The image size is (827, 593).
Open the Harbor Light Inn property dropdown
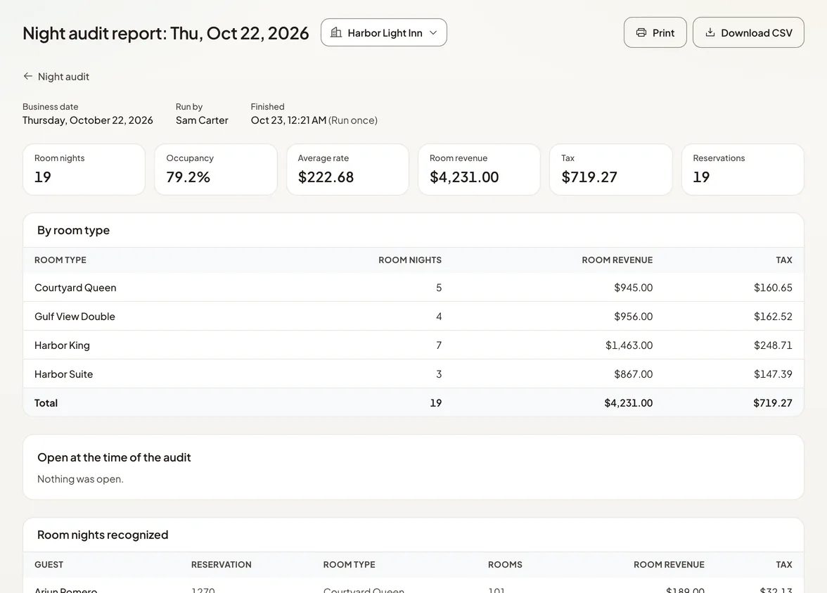[x=384, y=32]
